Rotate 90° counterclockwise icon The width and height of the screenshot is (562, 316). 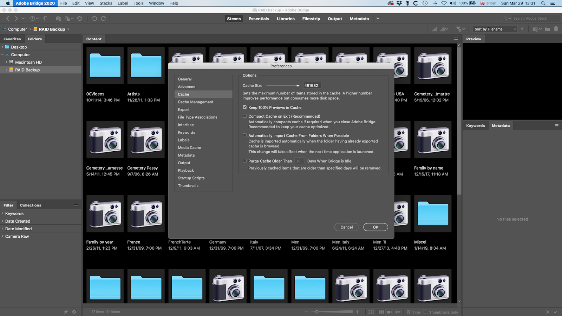click(x=94, y=19)
